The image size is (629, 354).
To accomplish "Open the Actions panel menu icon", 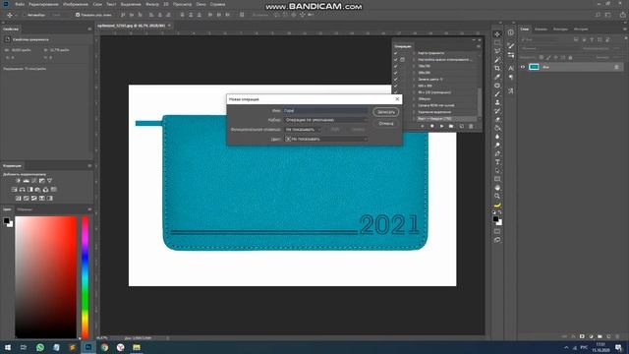I will click(479, 46).
